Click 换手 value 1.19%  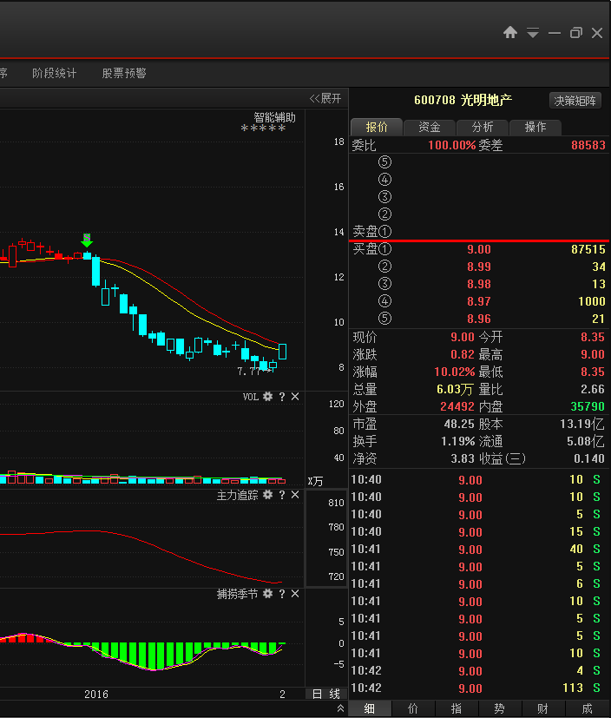(x=457, y=441)
